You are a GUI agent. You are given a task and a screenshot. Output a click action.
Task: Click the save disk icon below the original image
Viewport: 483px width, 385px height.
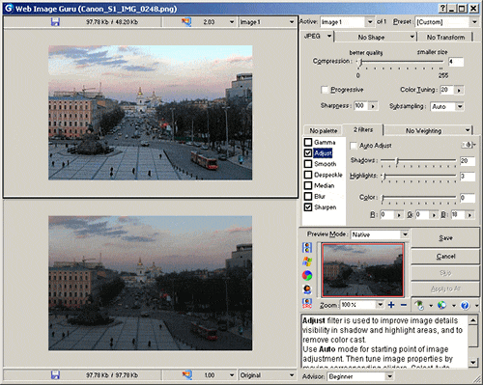[x=55, y=375]
